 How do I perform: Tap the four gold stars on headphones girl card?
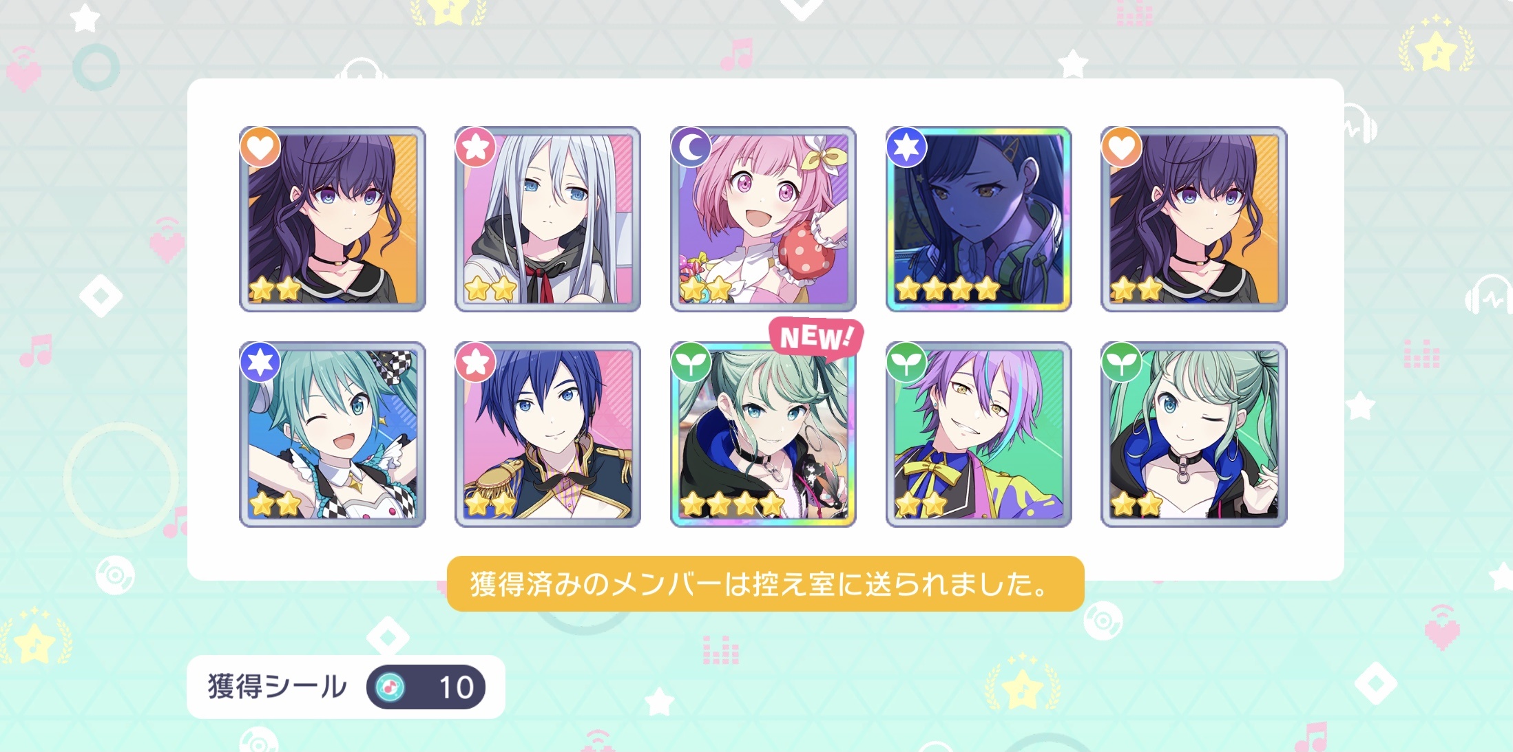pyautogui.click(x=948, y=289)
